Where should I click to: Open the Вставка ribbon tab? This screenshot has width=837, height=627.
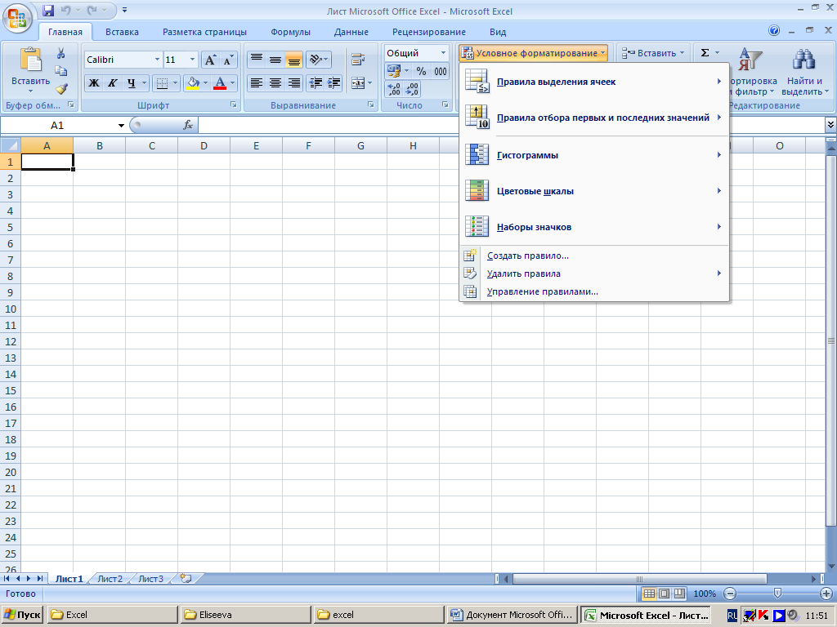pos(122,32)
